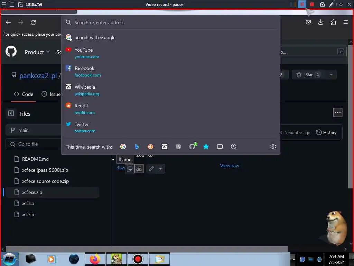Click the GitHub search slash box

point(314,52)
